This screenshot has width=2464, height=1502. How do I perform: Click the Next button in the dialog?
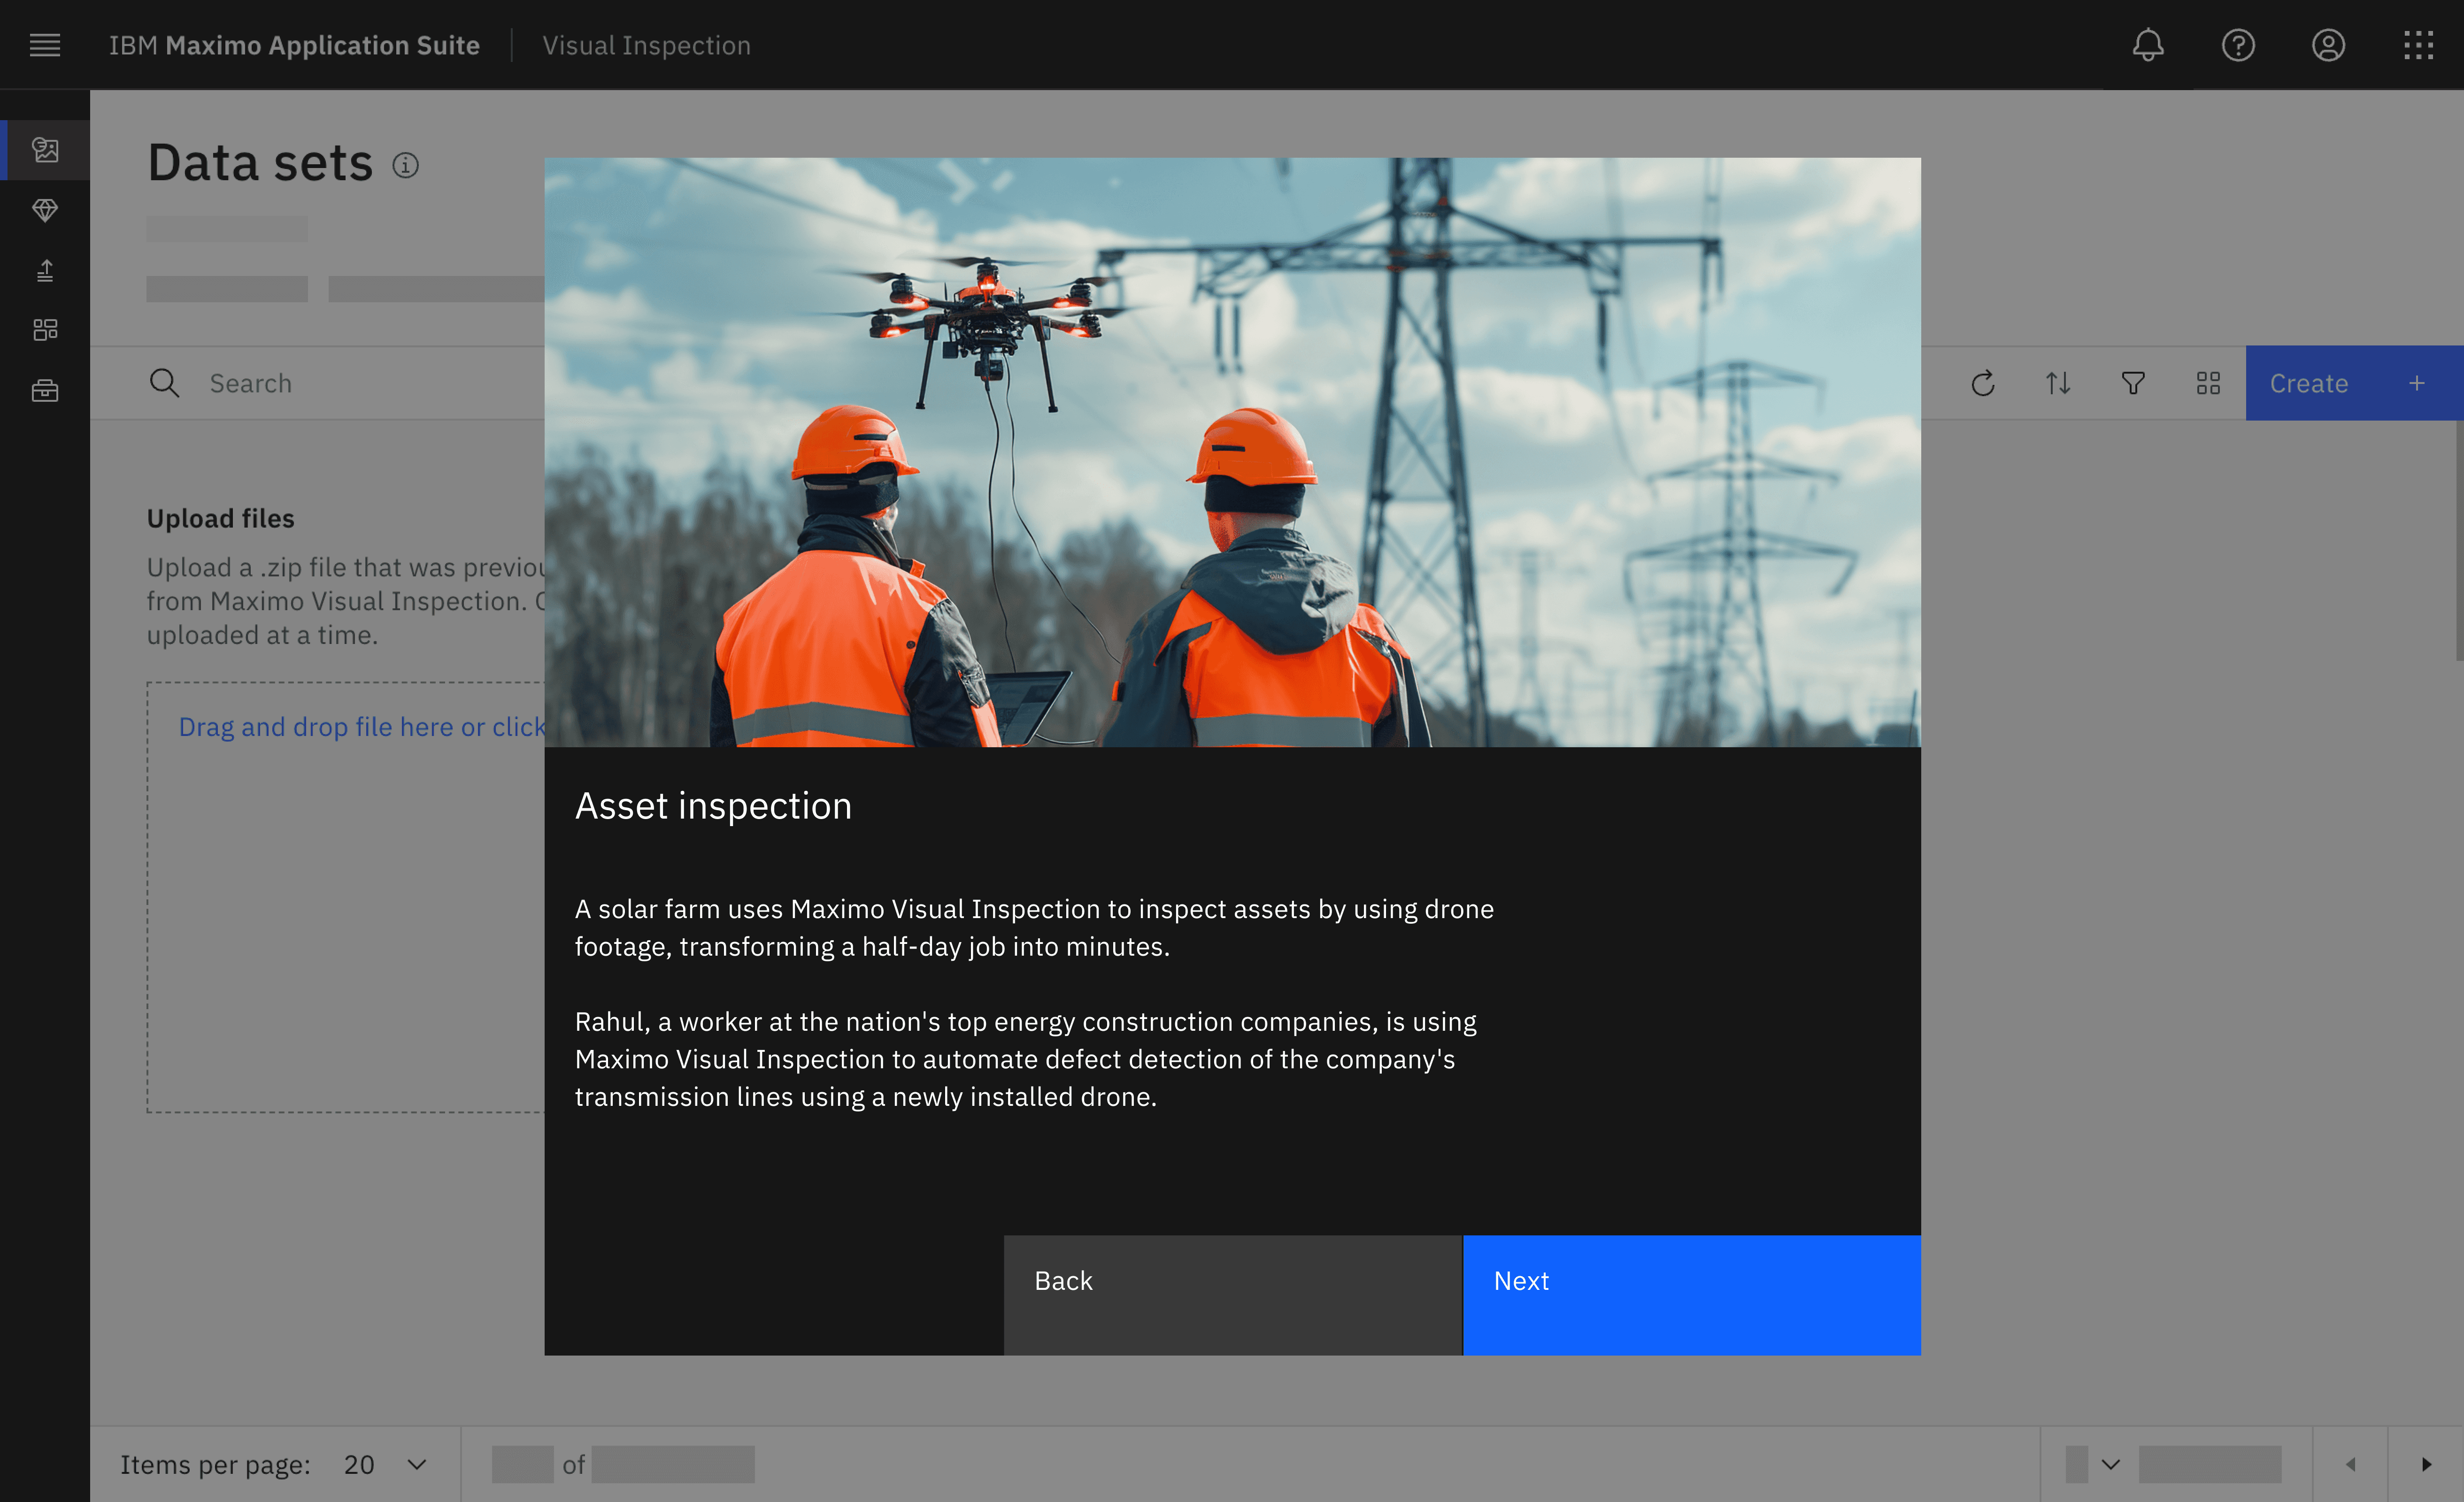1691,1294
